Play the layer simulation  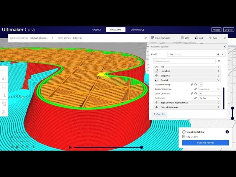click(70, 147)
